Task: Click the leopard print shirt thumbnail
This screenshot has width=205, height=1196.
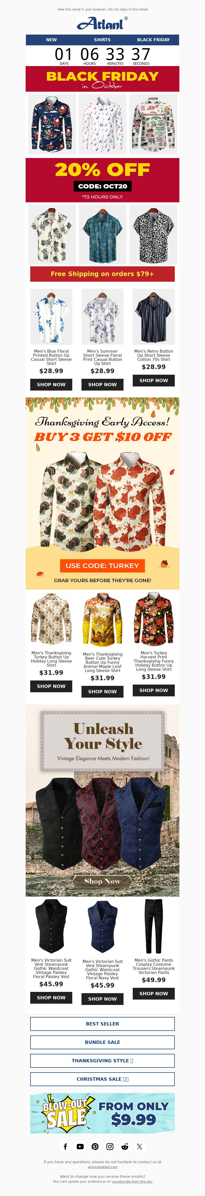Action: (x=153, y=235)
